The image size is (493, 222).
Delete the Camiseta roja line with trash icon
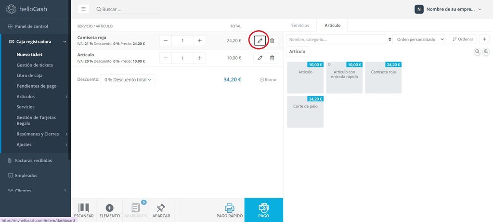point(272,40)
